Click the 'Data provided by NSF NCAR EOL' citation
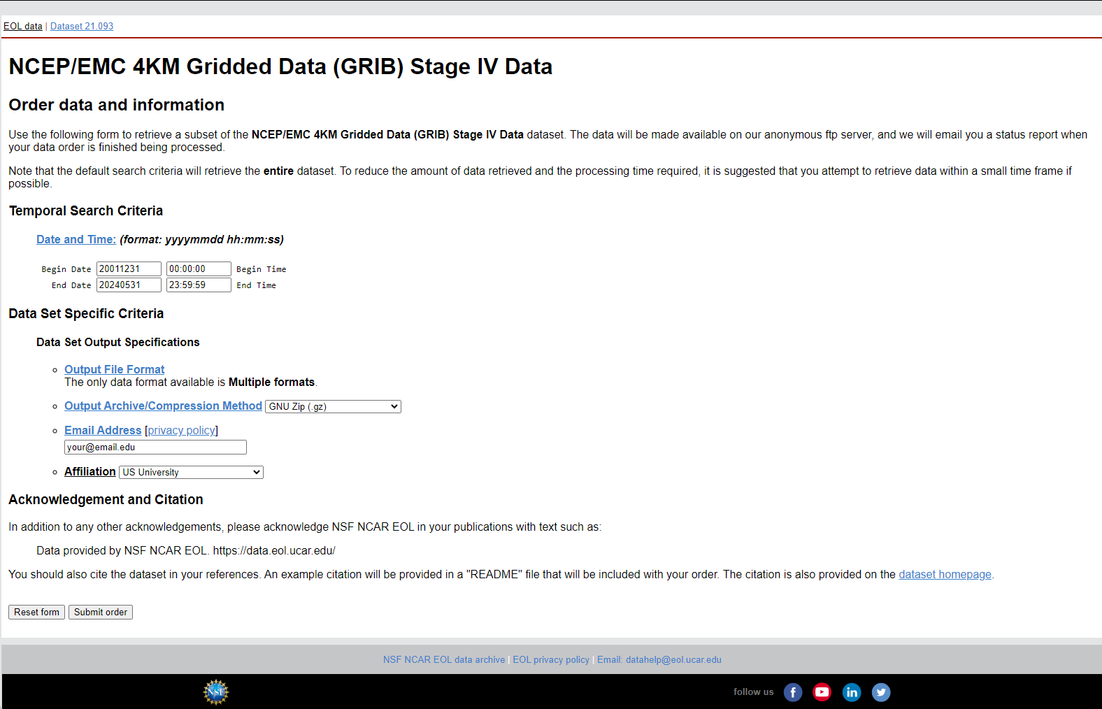This screenshot has height=709, width=1102. [186, 550]
